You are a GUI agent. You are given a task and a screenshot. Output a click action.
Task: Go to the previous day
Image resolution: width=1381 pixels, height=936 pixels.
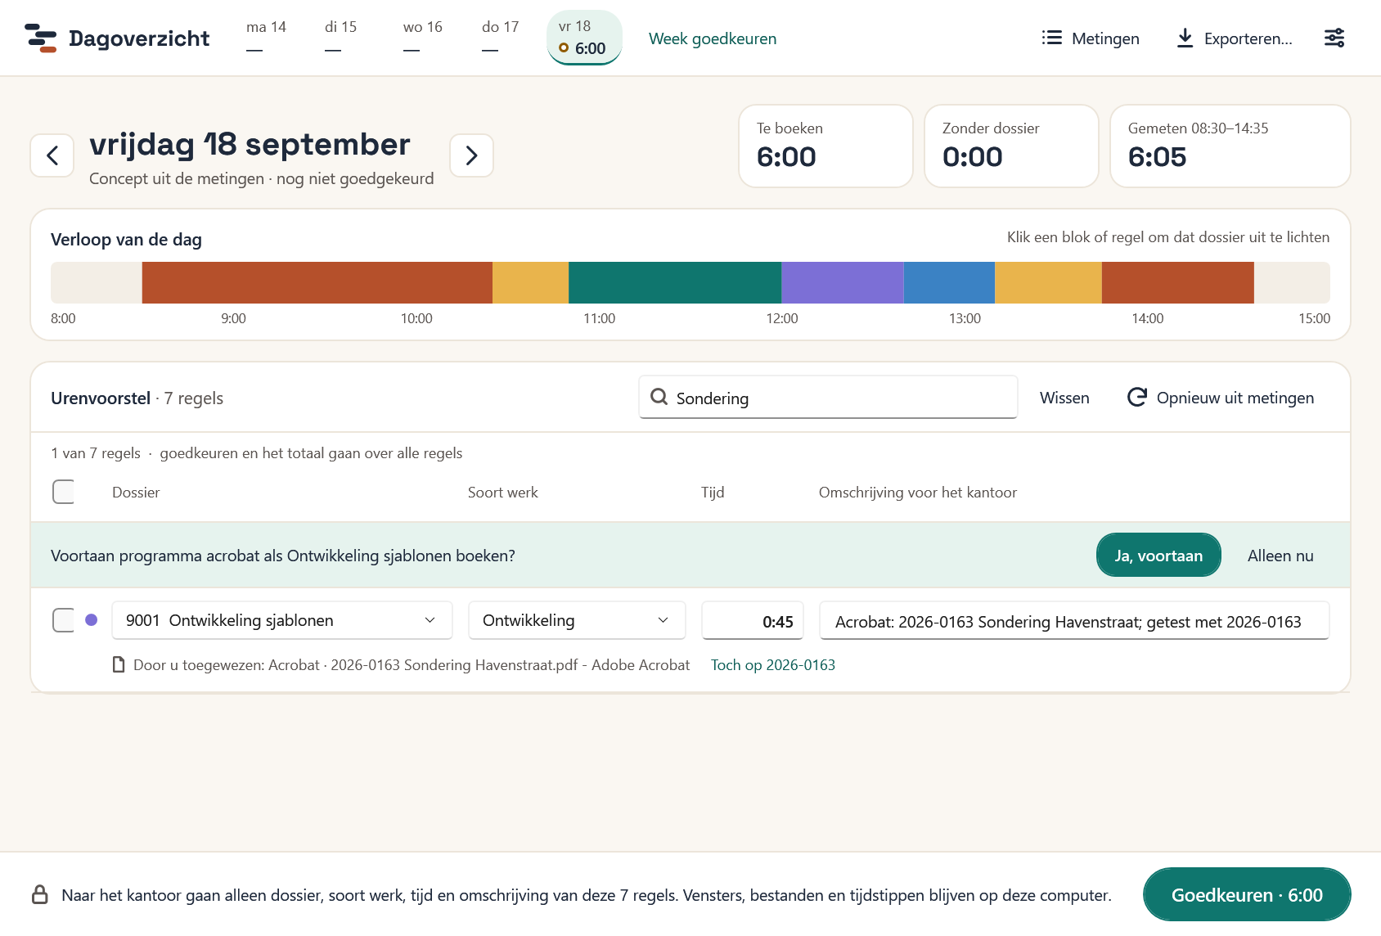(52, 155)
